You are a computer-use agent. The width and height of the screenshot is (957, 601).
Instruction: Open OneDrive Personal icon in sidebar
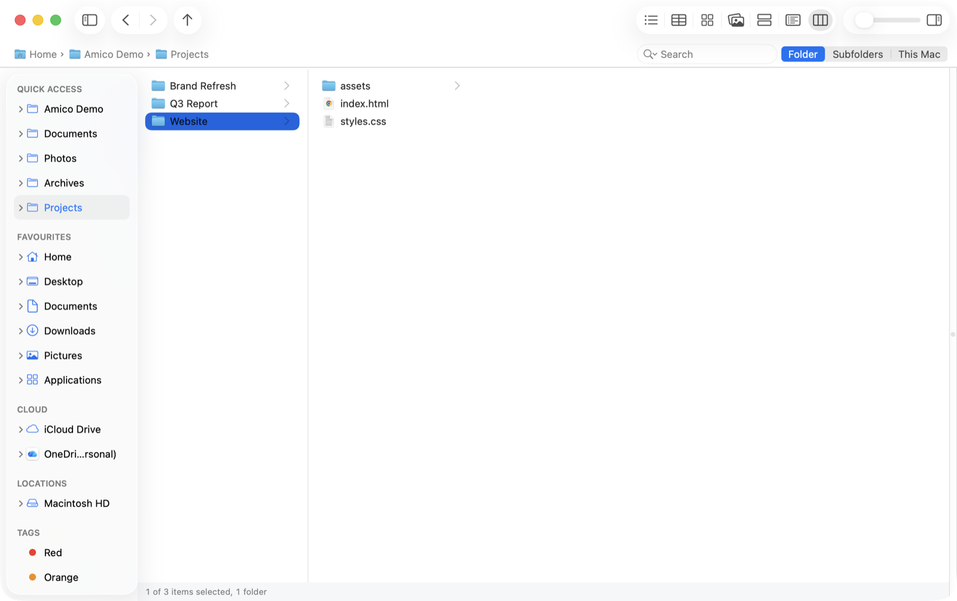click(x=33, y=454)
